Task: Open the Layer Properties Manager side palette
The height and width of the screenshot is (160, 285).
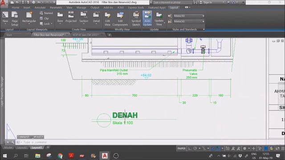Action: point(2,92)
